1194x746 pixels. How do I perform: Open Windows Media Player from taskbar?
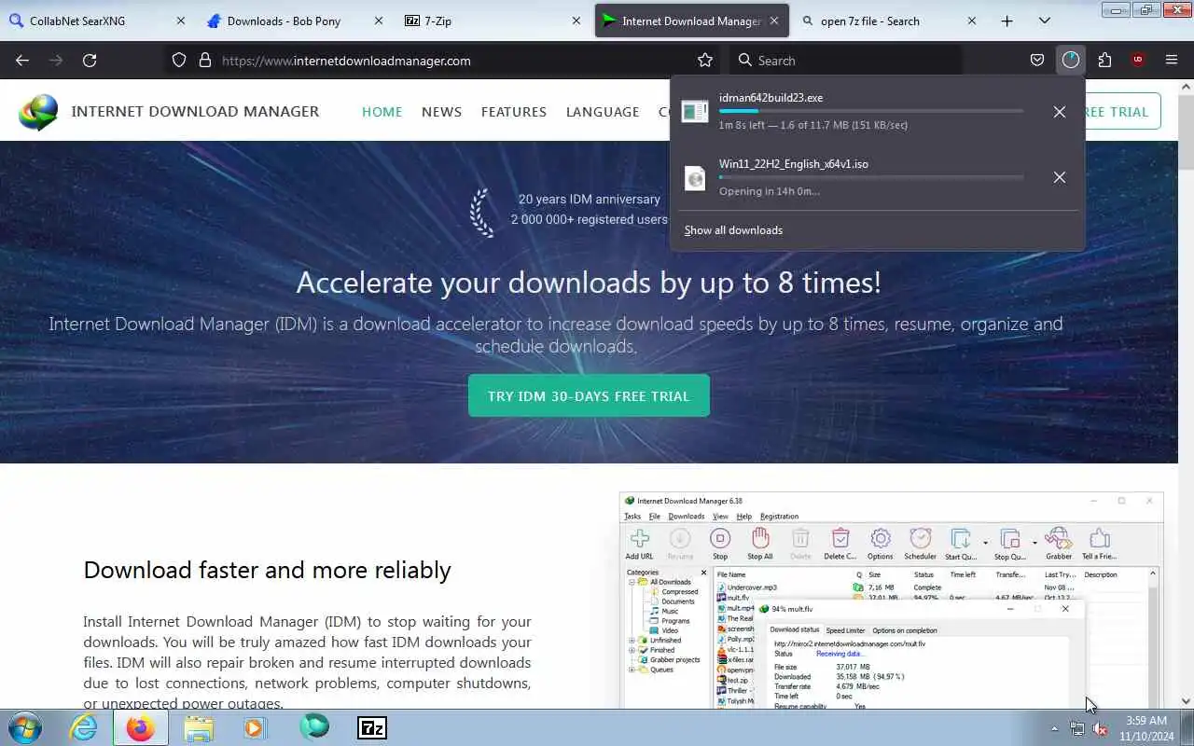(x=256, y=727)
